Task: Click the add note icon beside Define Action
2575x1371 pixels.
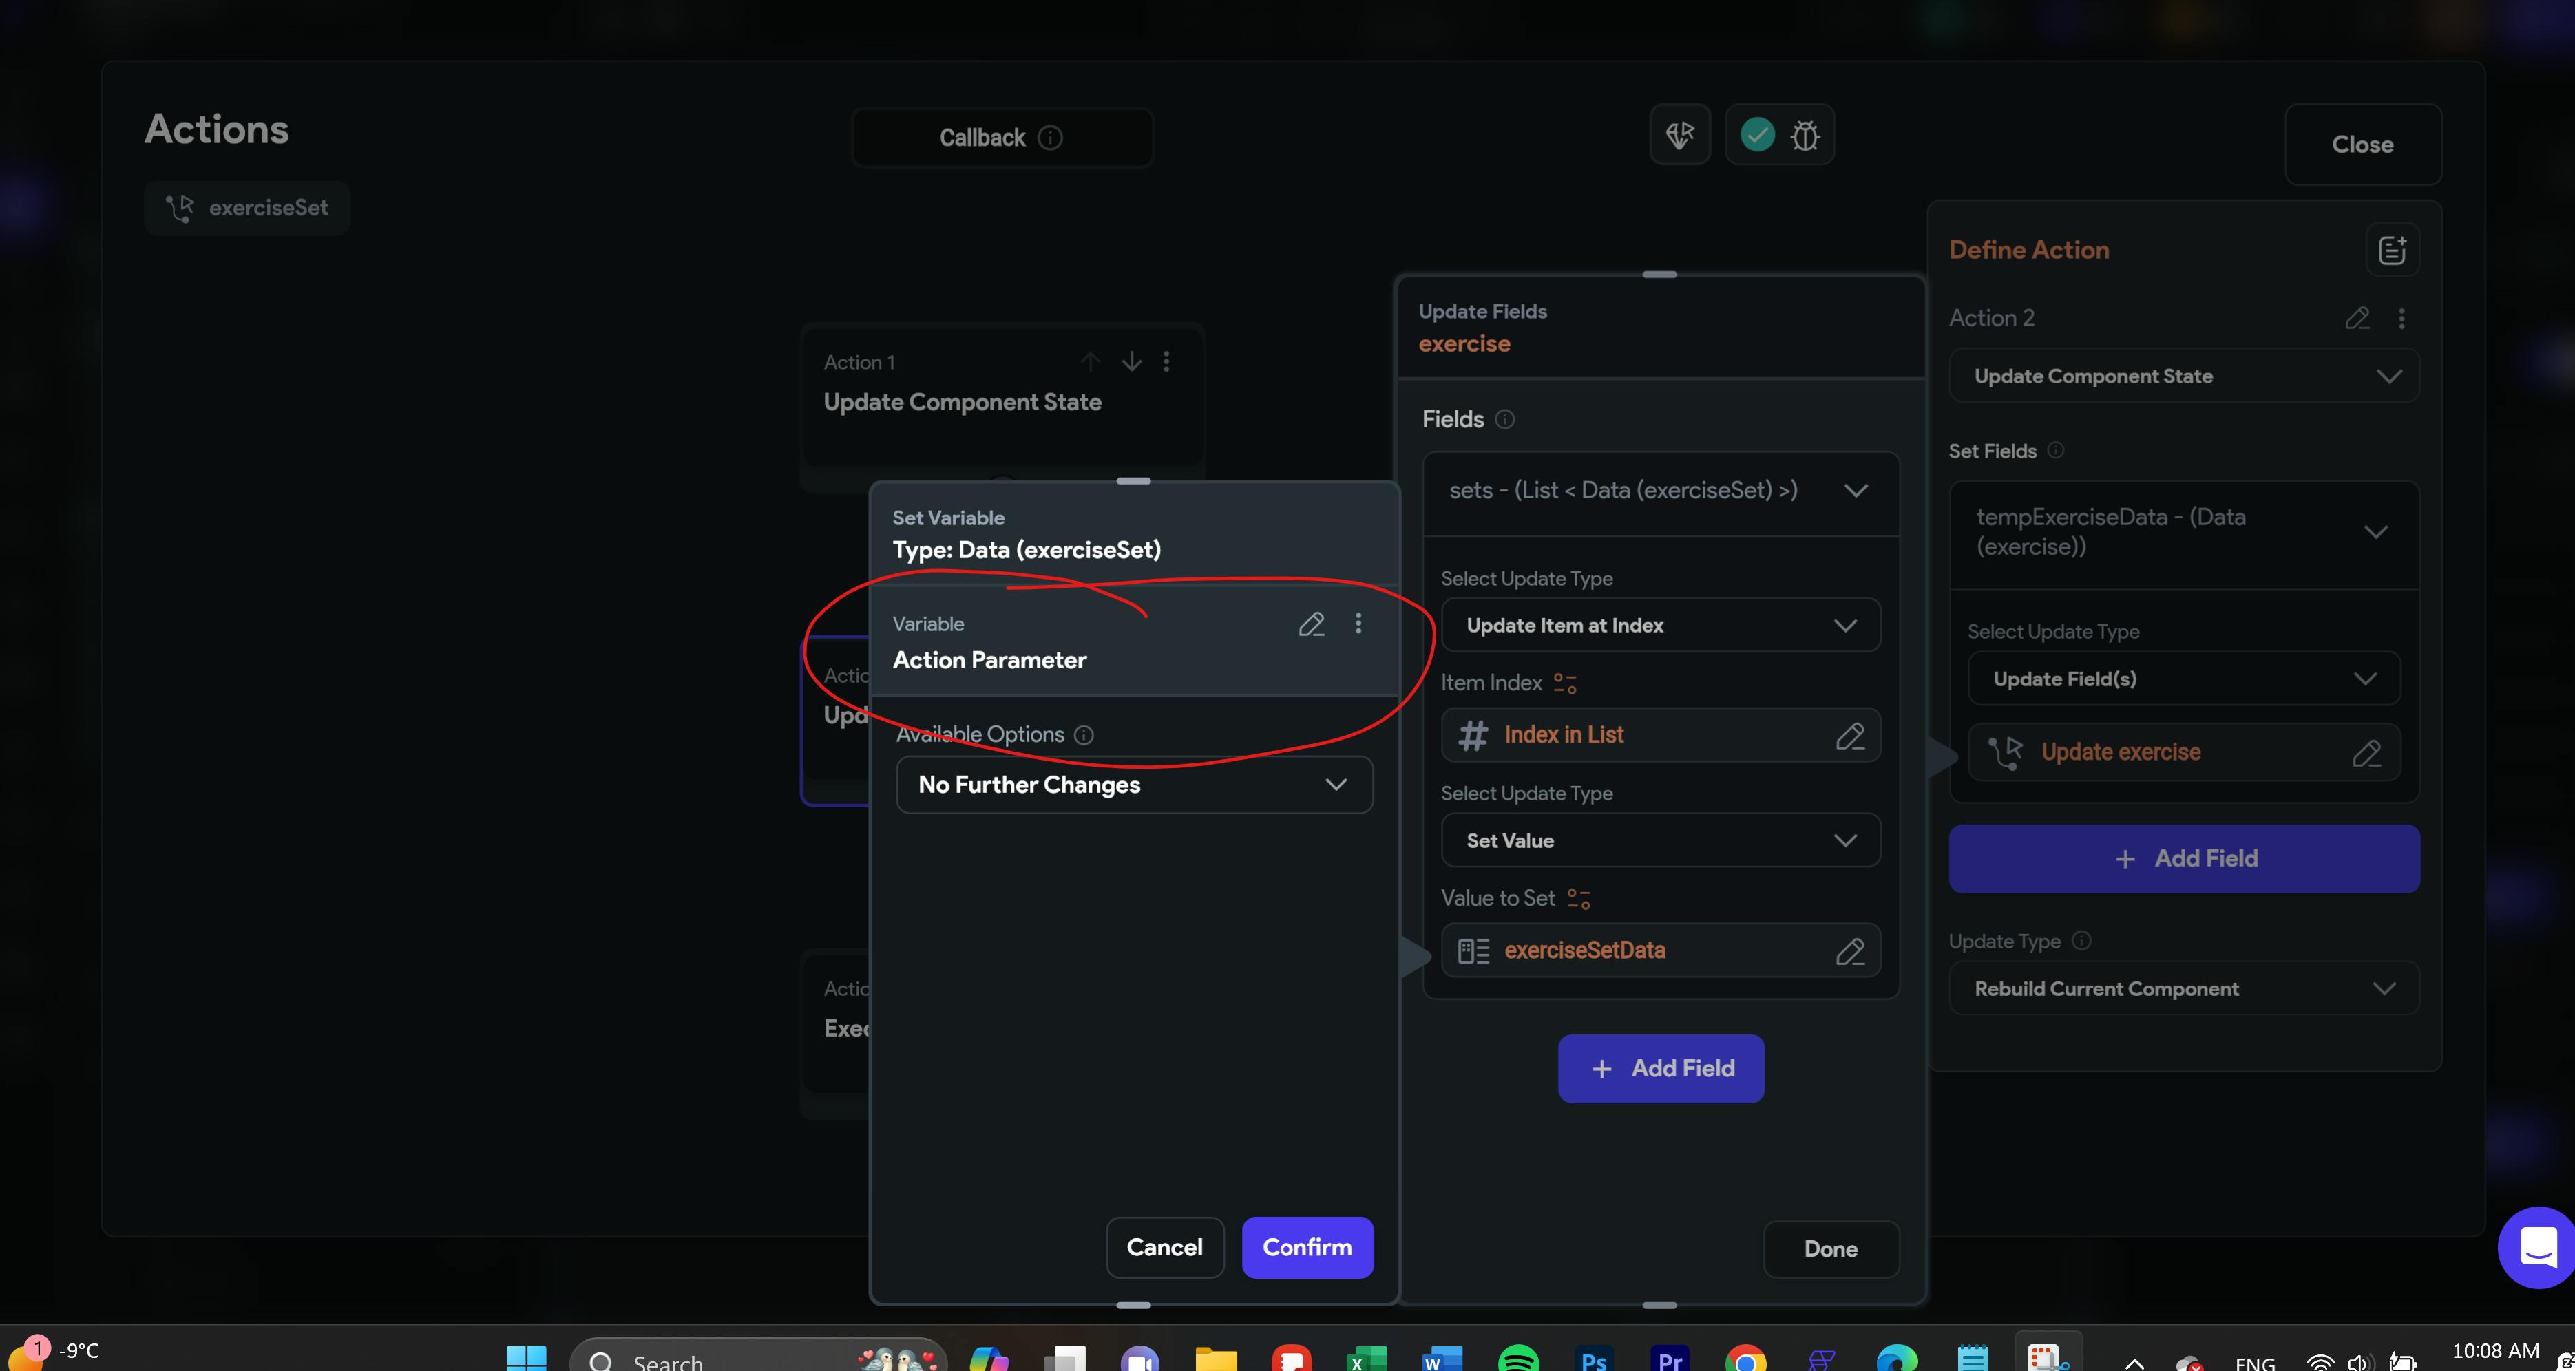Action: tap(2392, 250)
